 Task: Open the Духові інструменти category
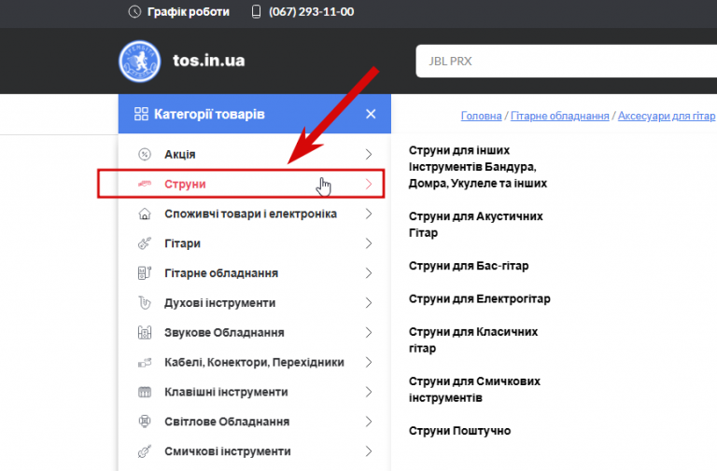(220, 303)
